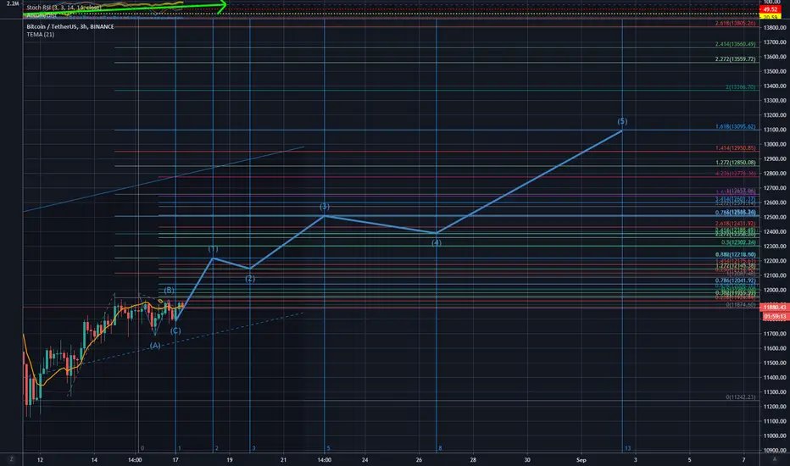Click the 0.786(12041.92) Fibonacci level label

[736, 280]
